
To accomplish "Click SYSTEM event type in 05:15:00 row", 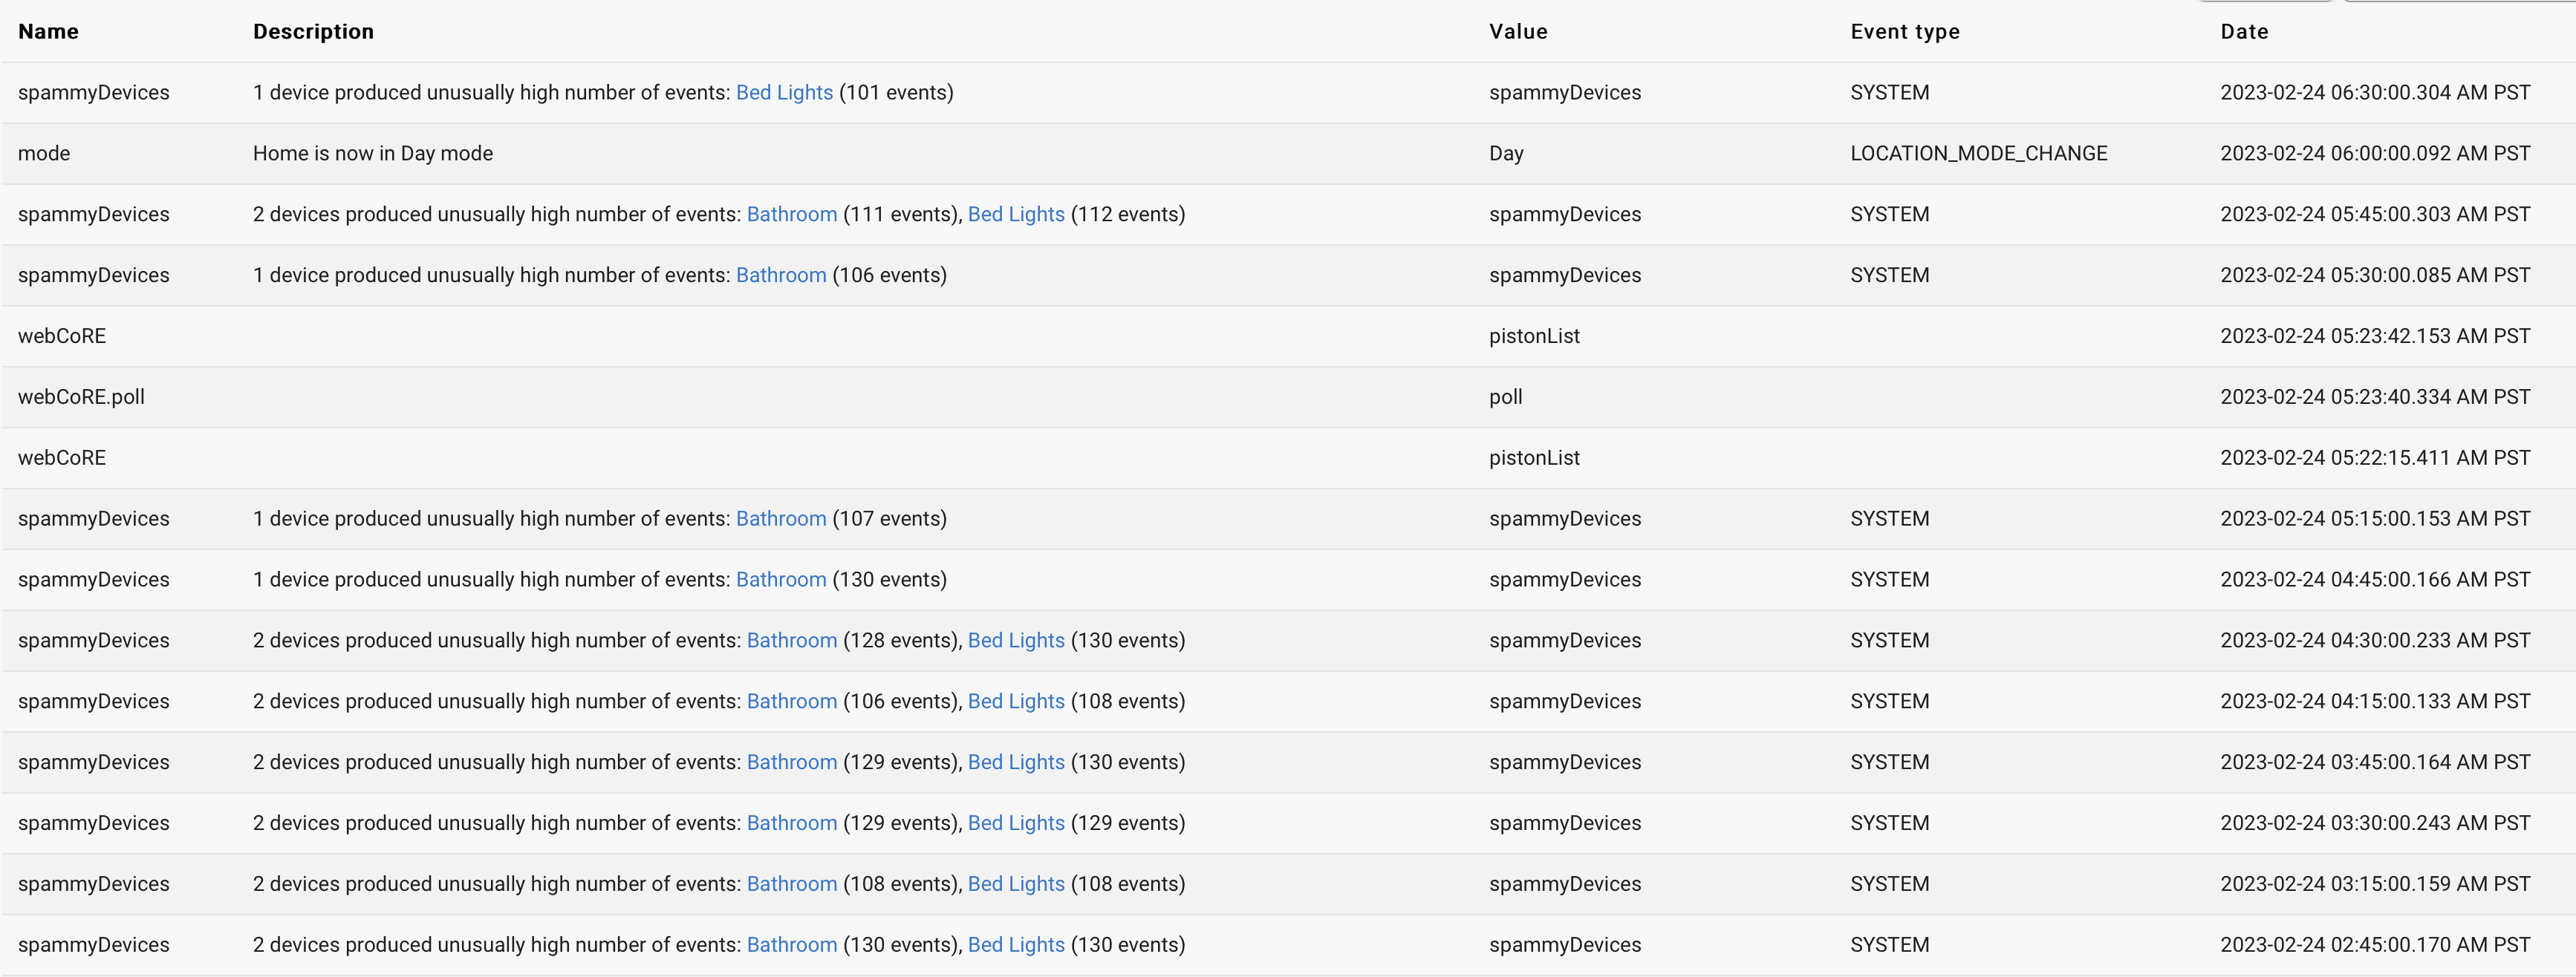I will [x=1890, y=520].
